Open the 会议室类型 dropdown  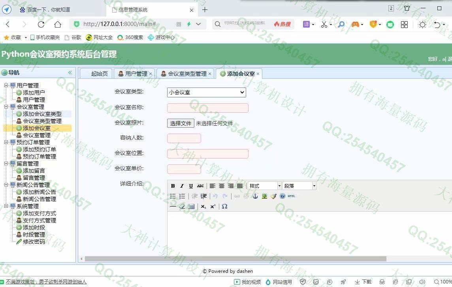tap(206, 92)
